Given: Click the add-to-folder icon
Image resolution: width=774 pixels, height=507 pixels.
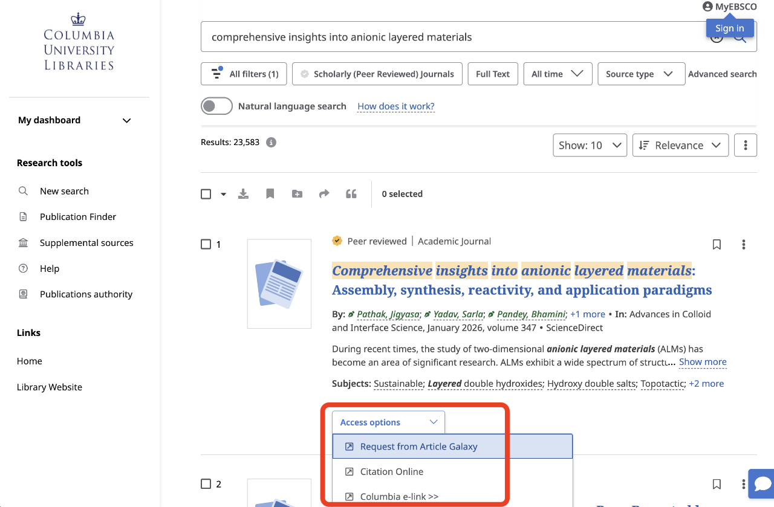Looking at the screenshot, I should pyautogui.click(x=296, y=193).
